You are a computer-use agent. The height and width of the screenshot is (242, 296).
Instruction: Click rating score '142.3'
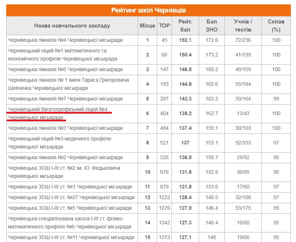(185, 99)
